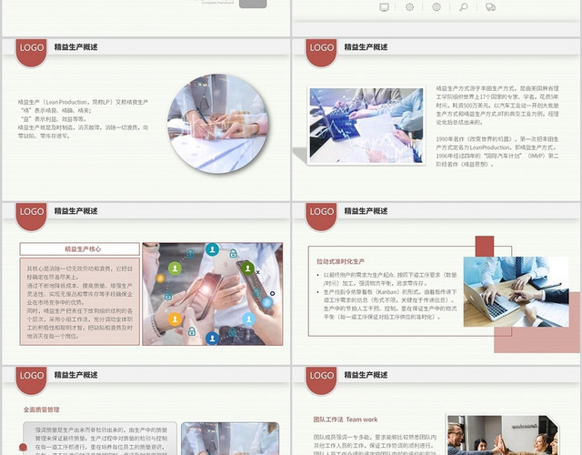Click the Lean Production definition paragraph
Viewport: 582px width, 455px height.
click(x=83, y=119)
